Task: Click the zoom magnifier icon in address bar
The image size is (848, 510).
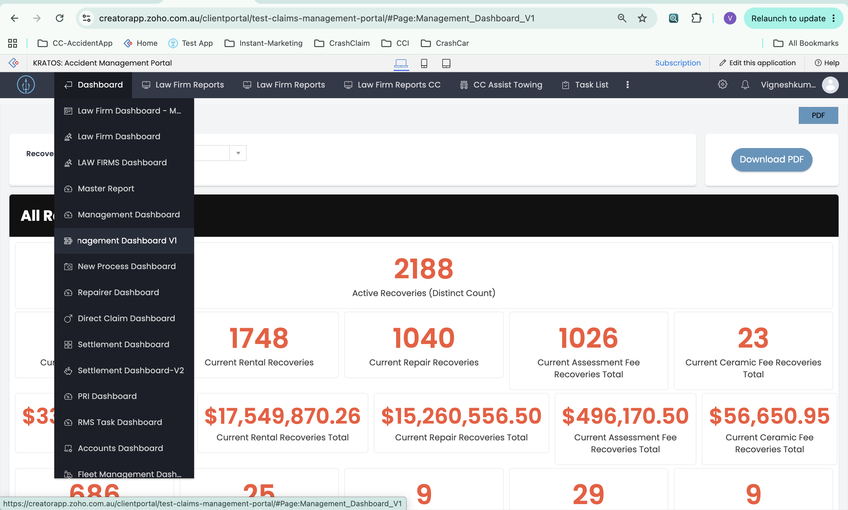Action: pos(622,18)
